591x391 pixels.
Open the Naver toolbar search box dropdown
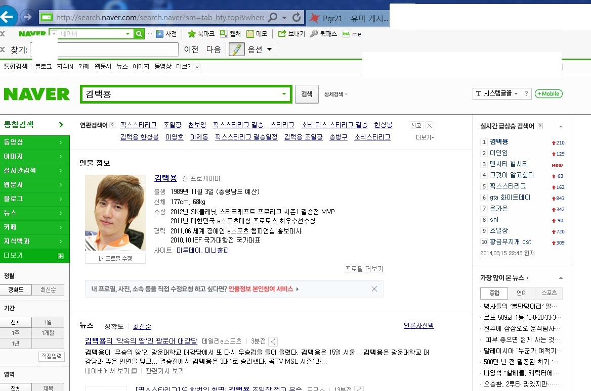tap(128, 34)
